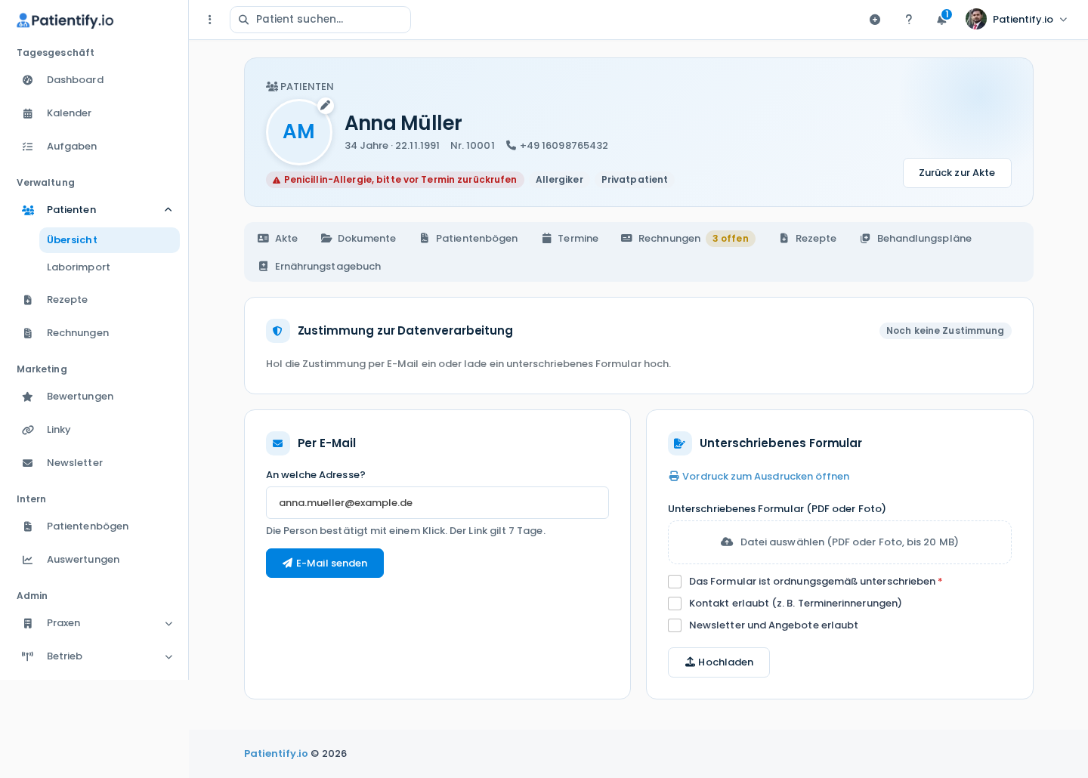Open Laborimport in the sidebar
This screenshot has width=1088, height=778.
pos(110,267)
